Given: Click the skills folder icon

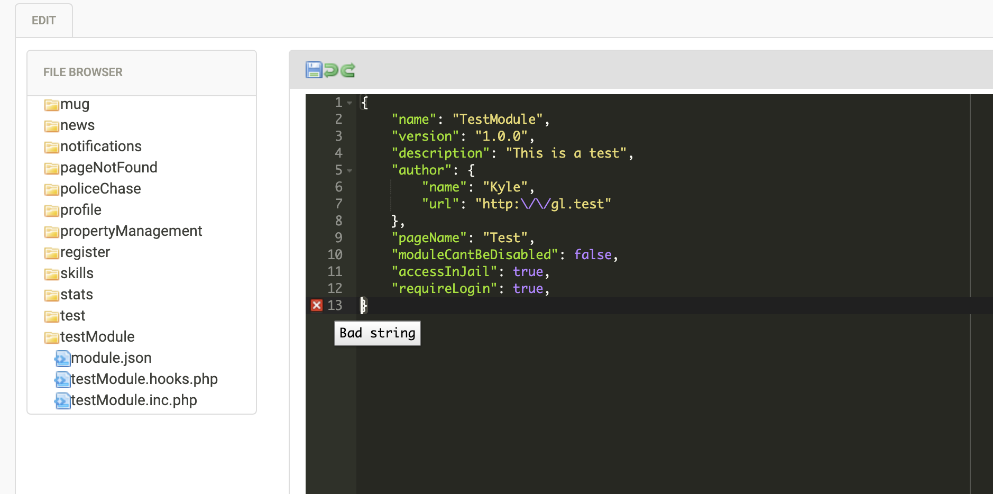Looking at the screenshot, I should 51,274.
